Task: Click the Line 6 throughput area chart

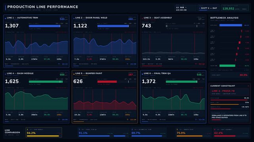Action: click(173, 100)
